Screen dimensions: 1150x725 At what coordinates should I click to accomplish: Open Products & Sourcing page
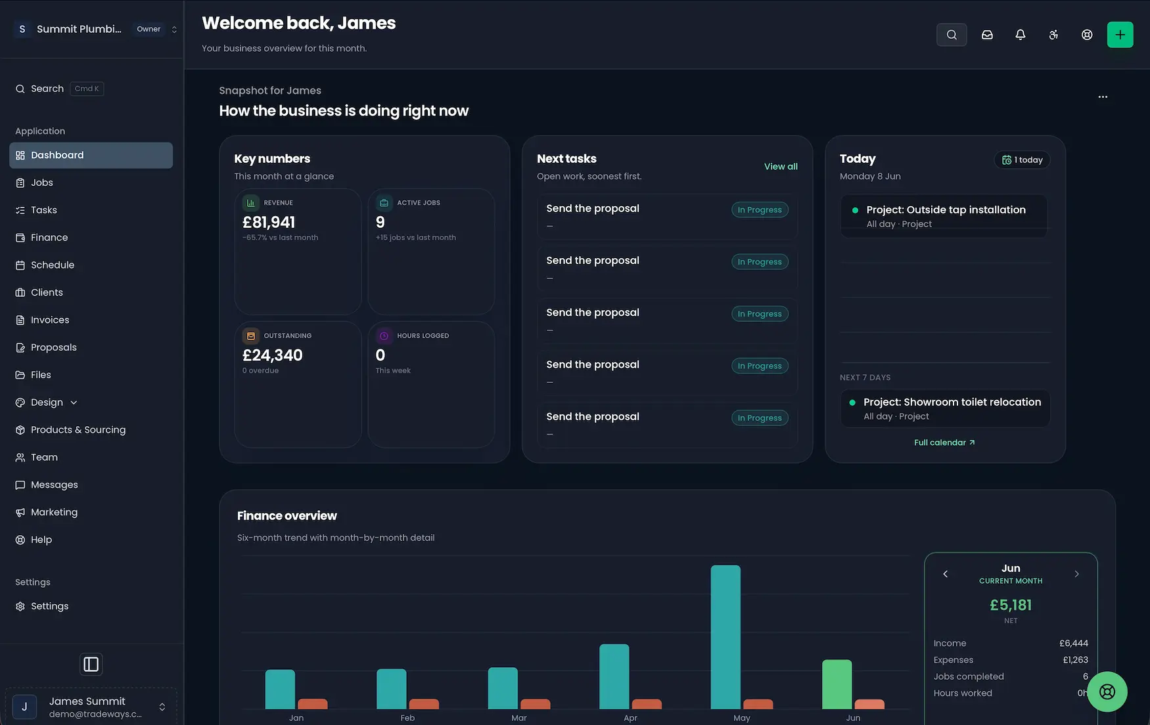tap(91, 430)
